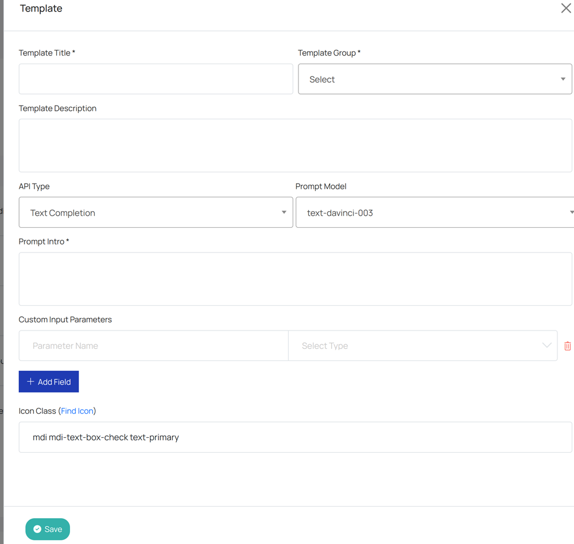The image size is (574, 544).
Task: Click the Template Description label
Action: [57, 108]
